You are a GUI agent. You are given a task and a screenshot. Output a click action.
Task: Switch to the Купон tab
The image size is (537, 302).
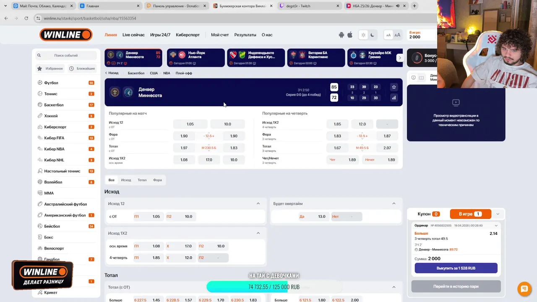(428, 214)
